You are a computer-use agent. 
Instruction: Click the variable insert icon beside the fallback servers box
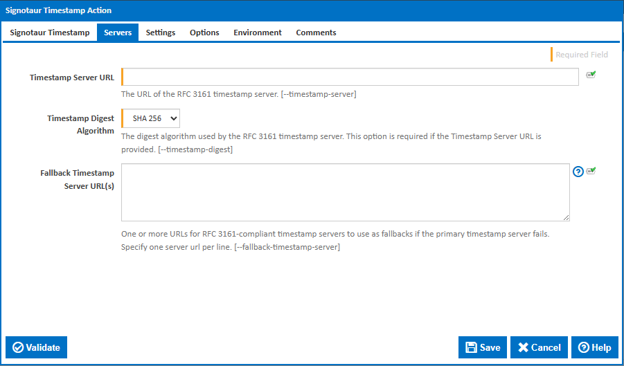[x=591, y=171]
